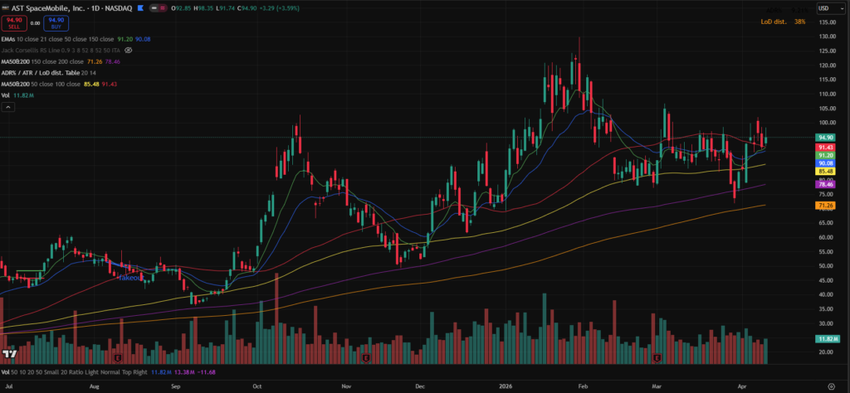Open the 1D interval selector in title
850x393 pixels.
95,8
